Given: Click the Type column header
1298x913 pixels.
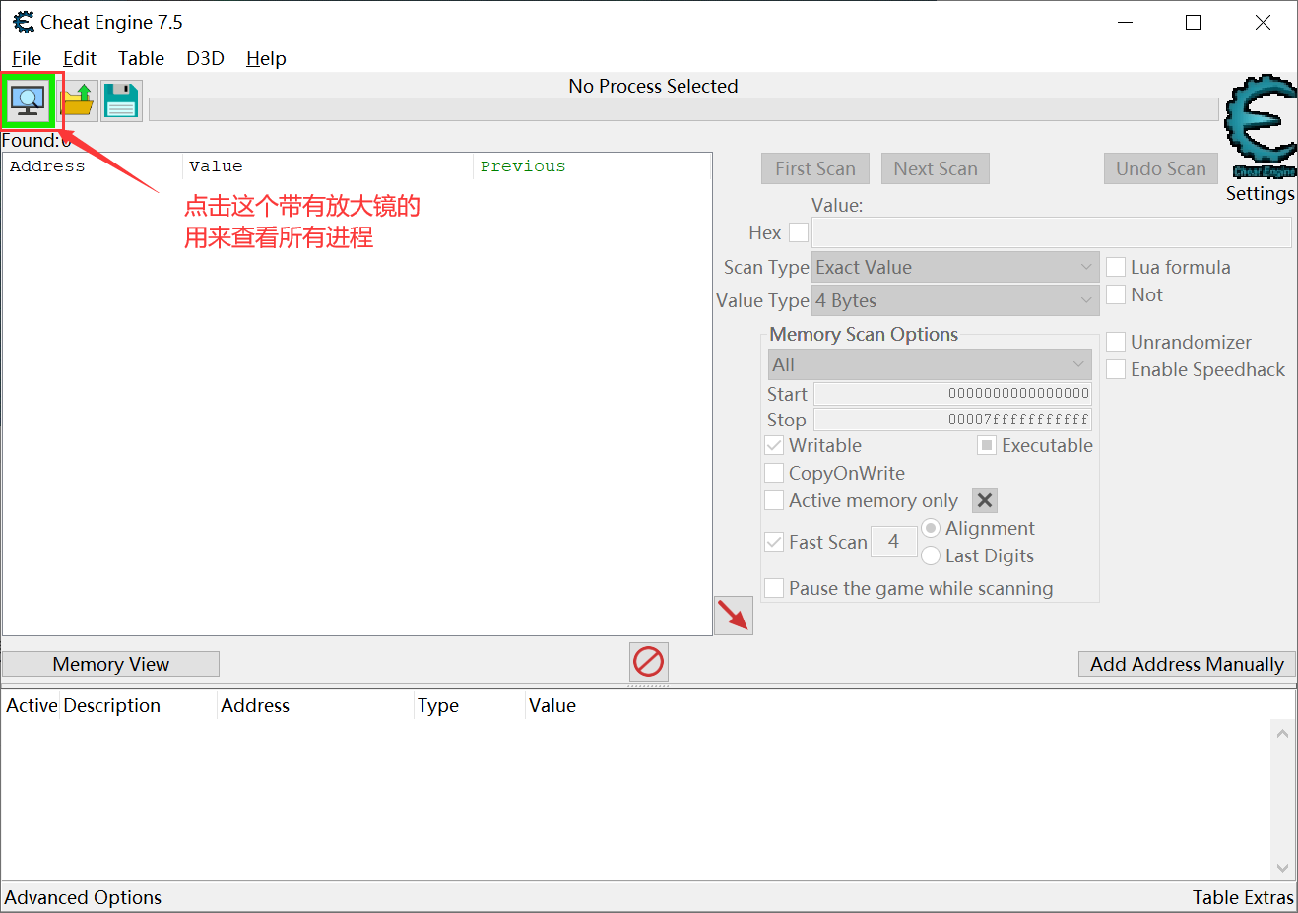Looking at the screenshot, I should coord(469,705).
